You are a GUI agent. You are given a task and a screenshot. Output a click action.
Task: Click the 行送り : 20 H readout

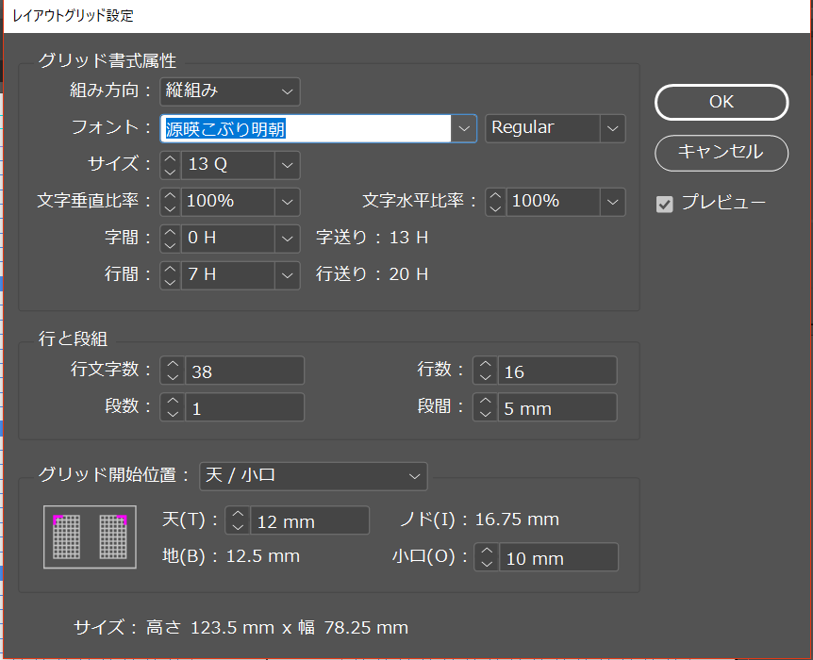(x=373, y=274)
